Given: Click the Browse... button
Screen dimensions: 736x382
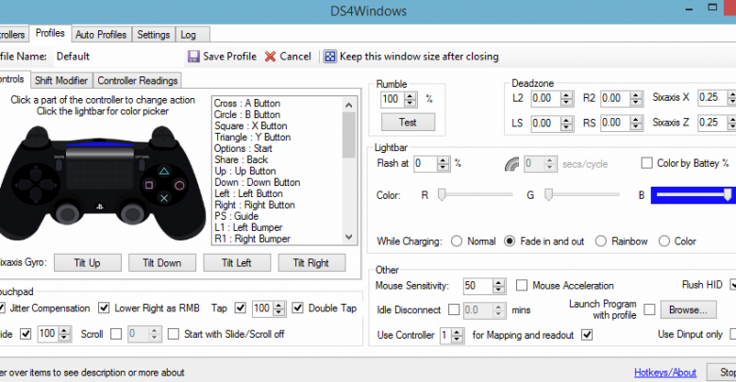Looking at the screenshot, I should point(689,310).
